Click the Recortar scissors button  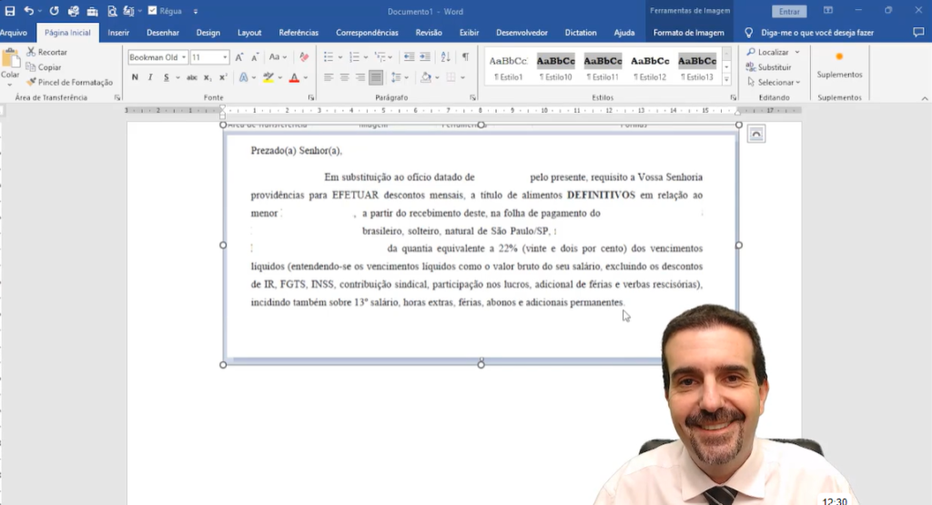point(46,53)
